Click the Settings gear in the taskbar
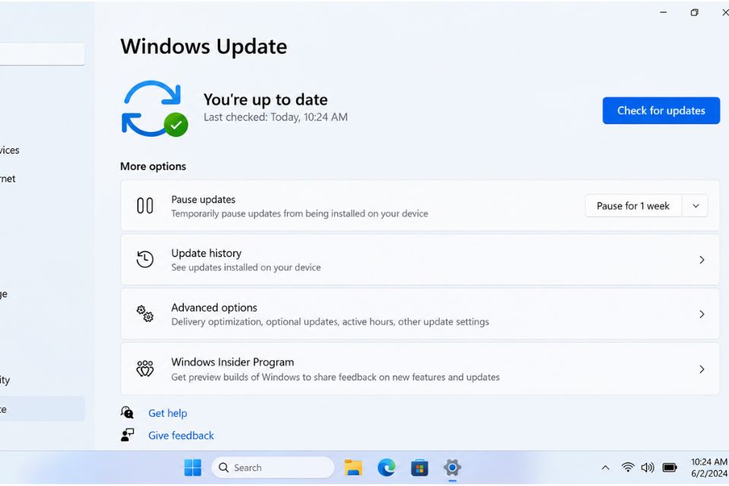 tap(452, 468)
